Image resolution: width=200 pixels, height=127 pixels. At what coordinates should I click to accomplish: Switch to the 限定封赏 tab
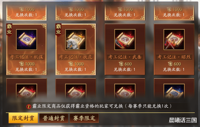click(x=23, y=118)
